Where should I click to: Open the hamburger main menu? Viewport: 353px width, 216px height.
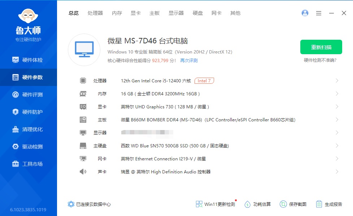[319, 13]
